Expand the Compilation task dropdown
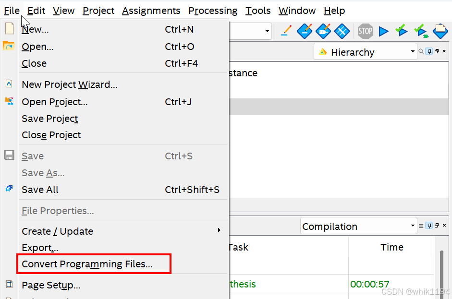This screenshot has width=452, height=299. [x=413, y=226]
